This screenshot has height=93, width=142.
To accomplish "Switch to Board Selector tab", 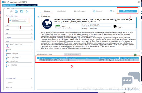I will click(21, 5).
